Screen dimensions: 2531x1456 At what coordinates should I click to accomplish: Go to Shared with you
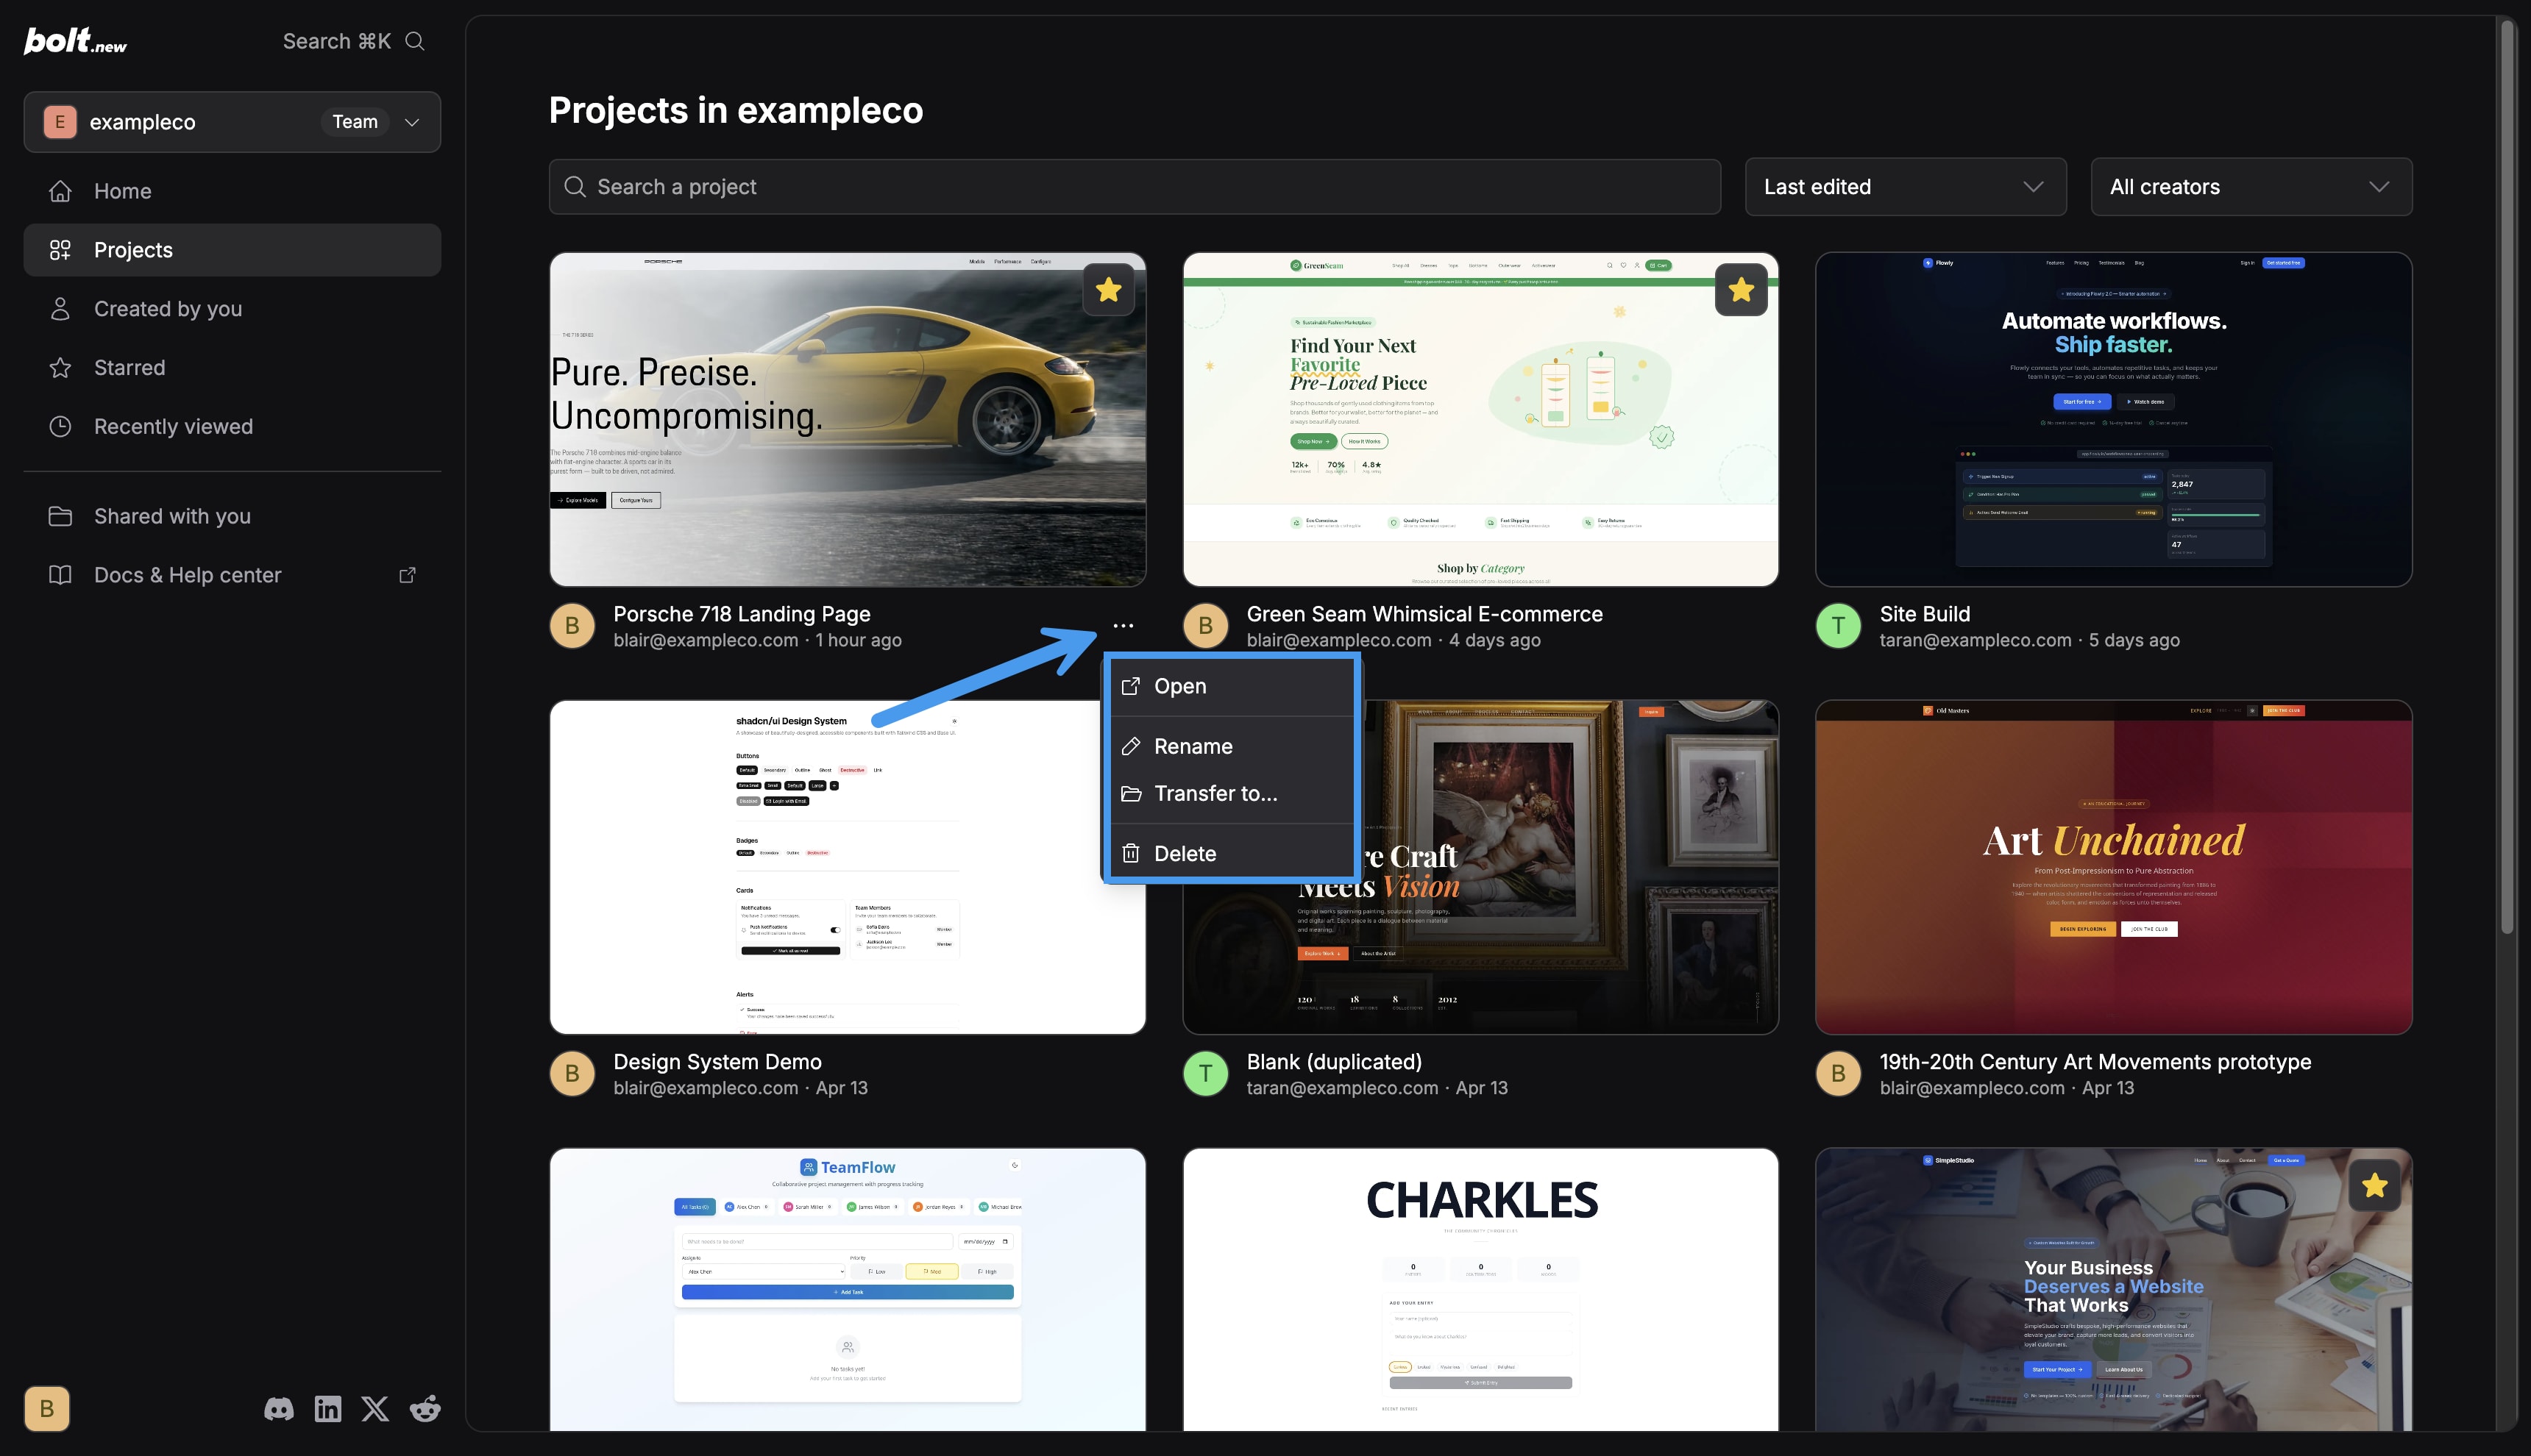(172, 516)
